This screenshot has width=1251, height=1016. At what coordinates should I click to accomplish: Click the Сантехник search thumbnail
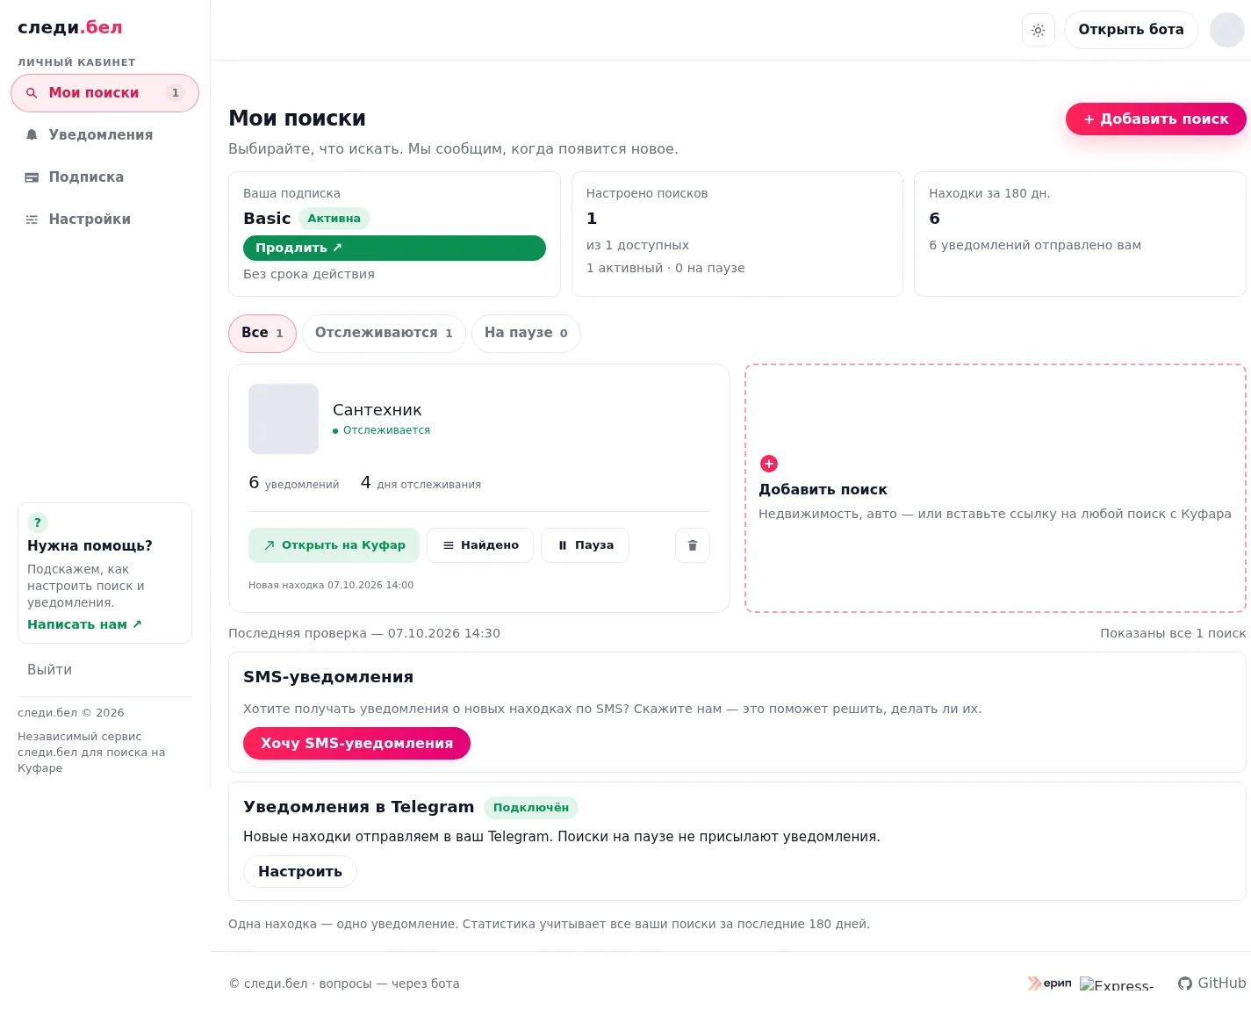(284, 419)
